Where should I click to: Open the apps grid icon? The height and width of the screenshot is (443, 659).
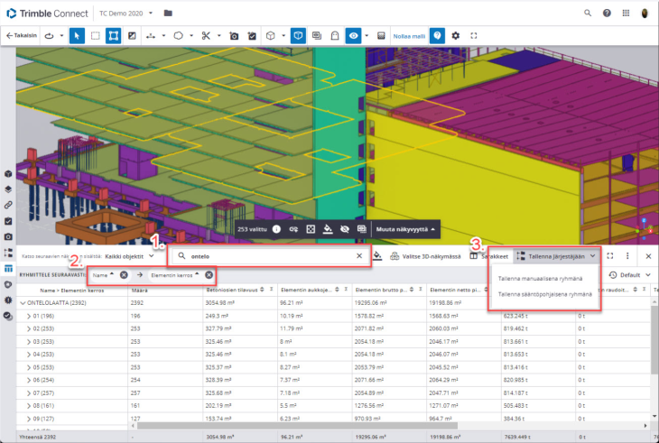coord(625,14)
